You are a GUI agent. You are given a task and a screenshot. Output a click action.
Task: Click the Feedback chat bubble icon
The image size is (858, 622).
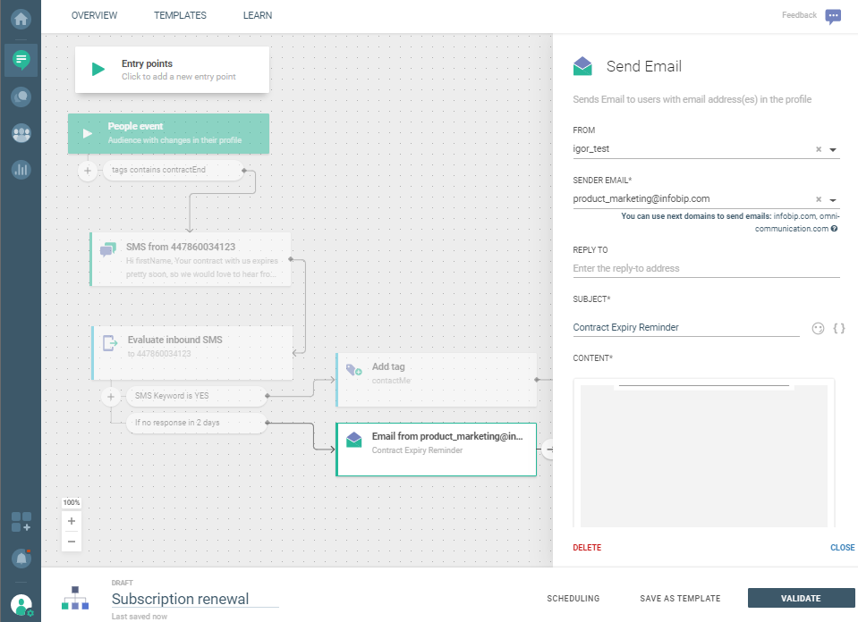point(833,16)
